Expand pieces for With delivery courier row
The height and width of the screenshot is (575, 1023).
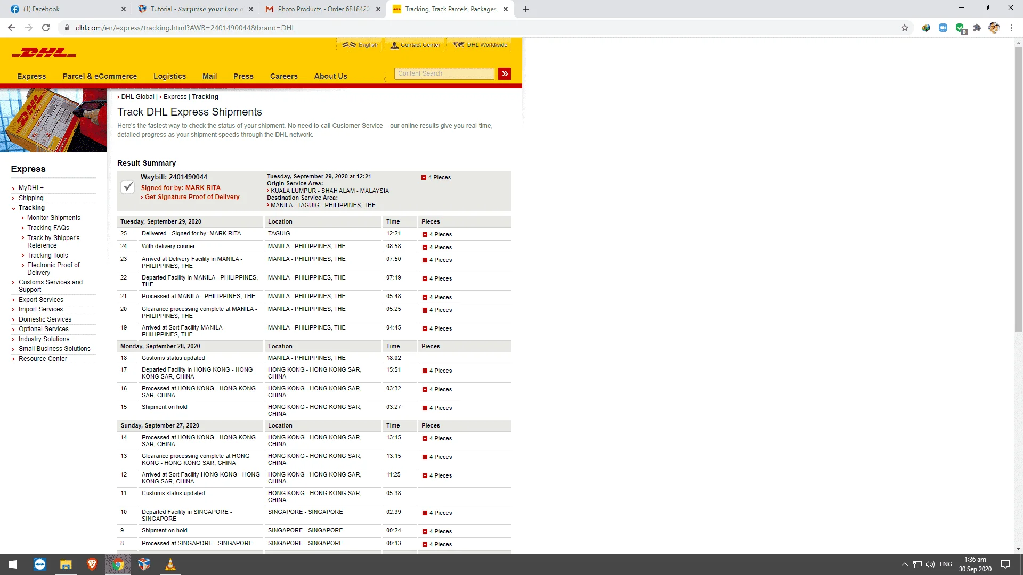425,248
